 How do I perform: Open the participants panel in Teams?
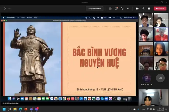(x=110, y=8)
